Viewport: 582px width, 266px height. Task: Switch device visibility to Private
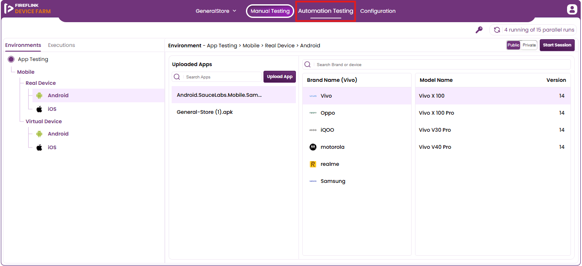529,45
